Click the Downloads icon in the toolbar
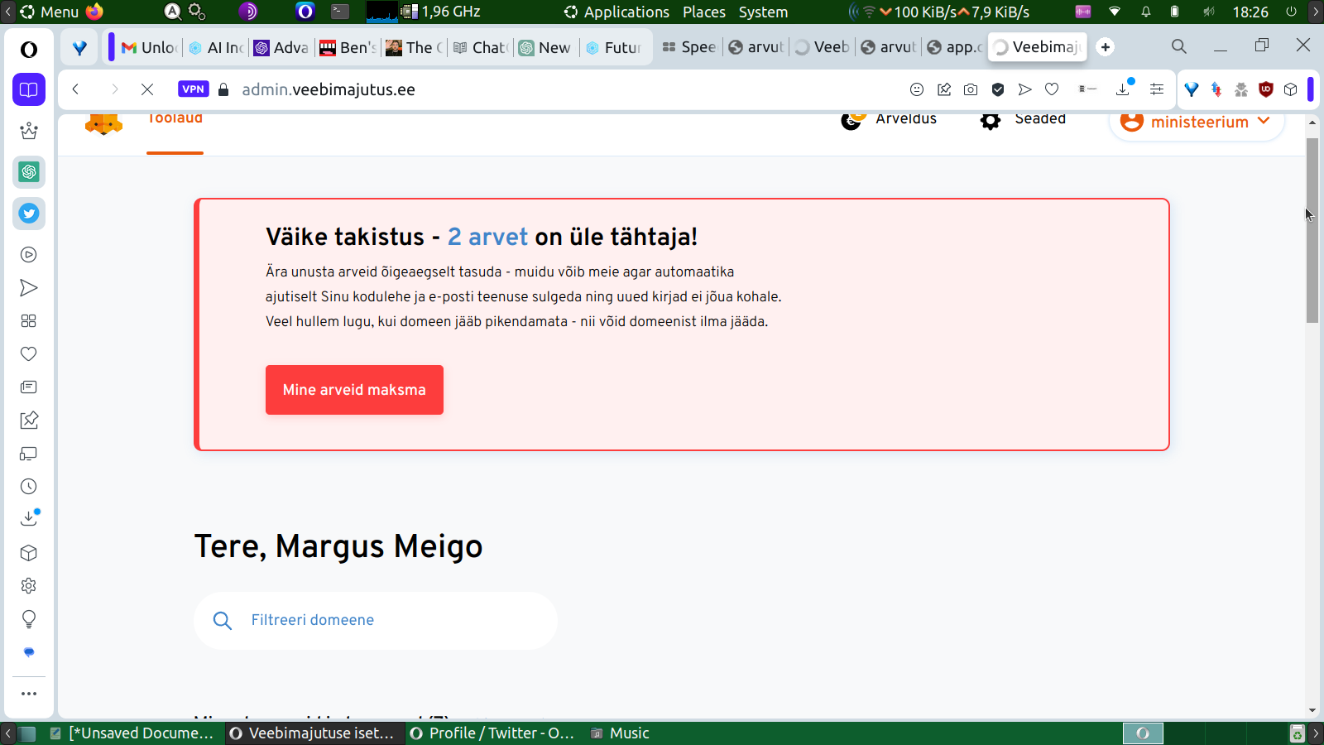 coord(1123,89)
